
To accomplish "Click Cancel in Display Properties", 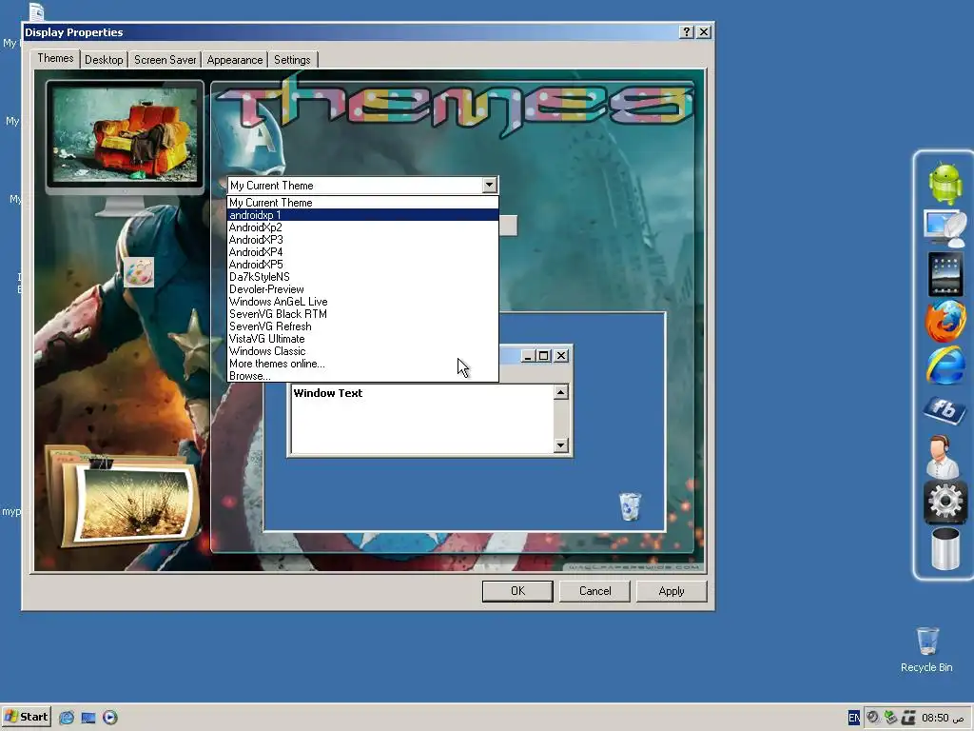I will coord(595,591).
